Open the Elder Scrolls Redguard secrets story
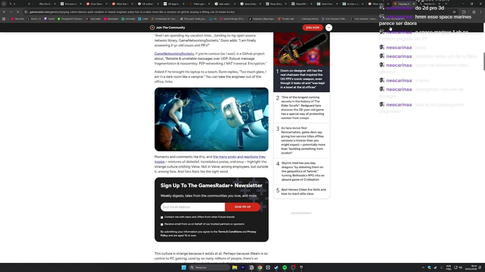Image resolution: width=485 pixels, height=272 pixels. pyautogui.click(x=302, y=108)
